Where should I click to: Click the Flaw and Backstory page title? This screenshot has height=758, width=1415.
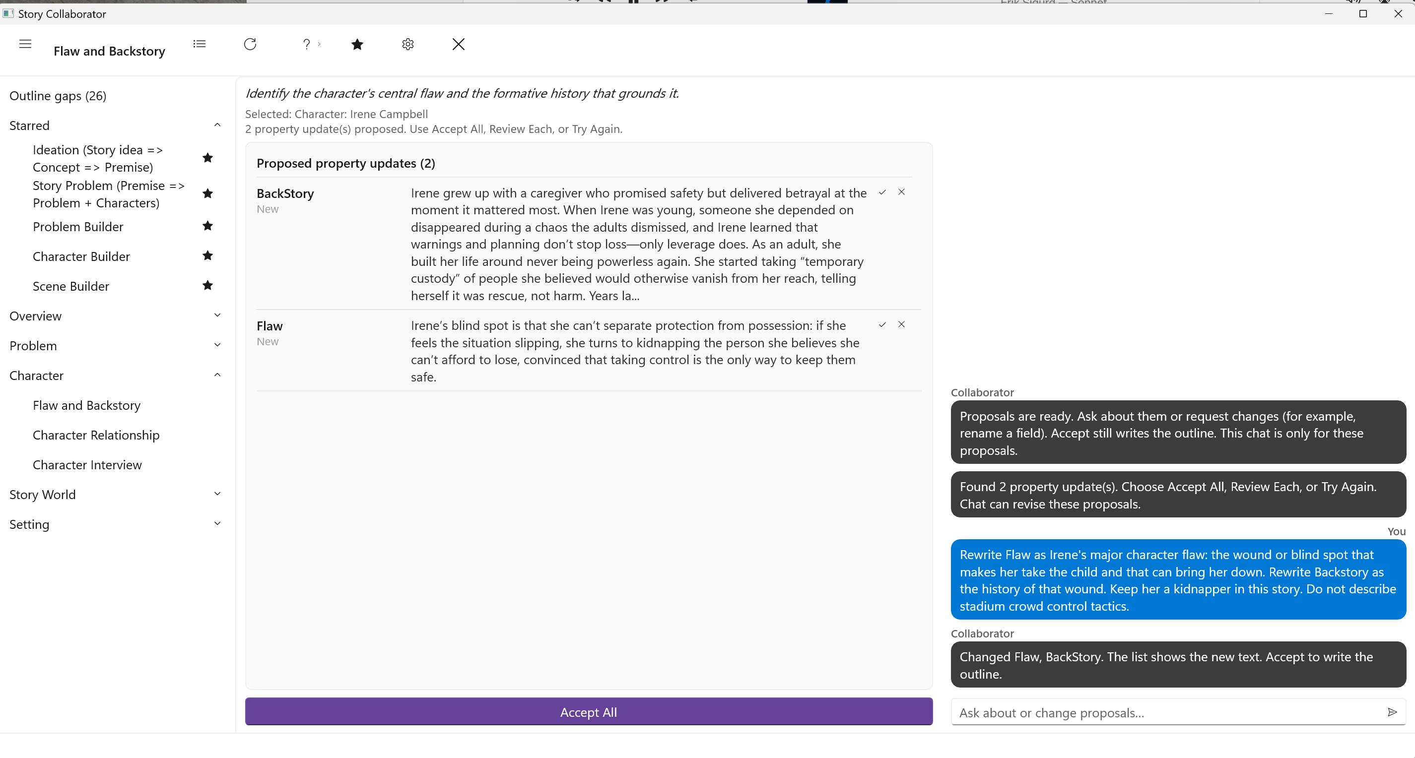[x=109, y=51]
